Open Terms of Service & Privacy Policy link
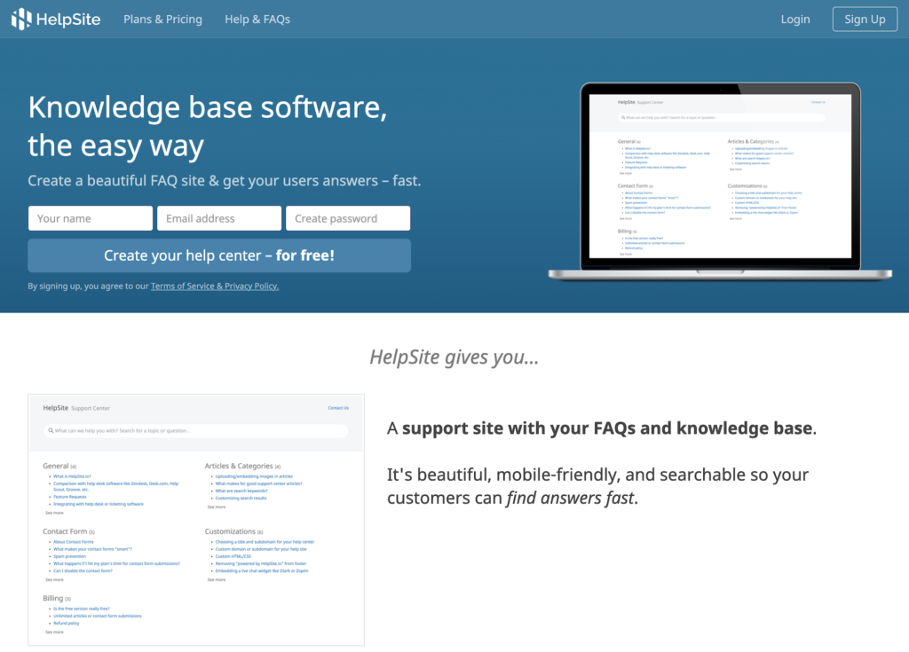Image resolution: width=909 pixels, height=652 pixels. [x=215, y=286]
